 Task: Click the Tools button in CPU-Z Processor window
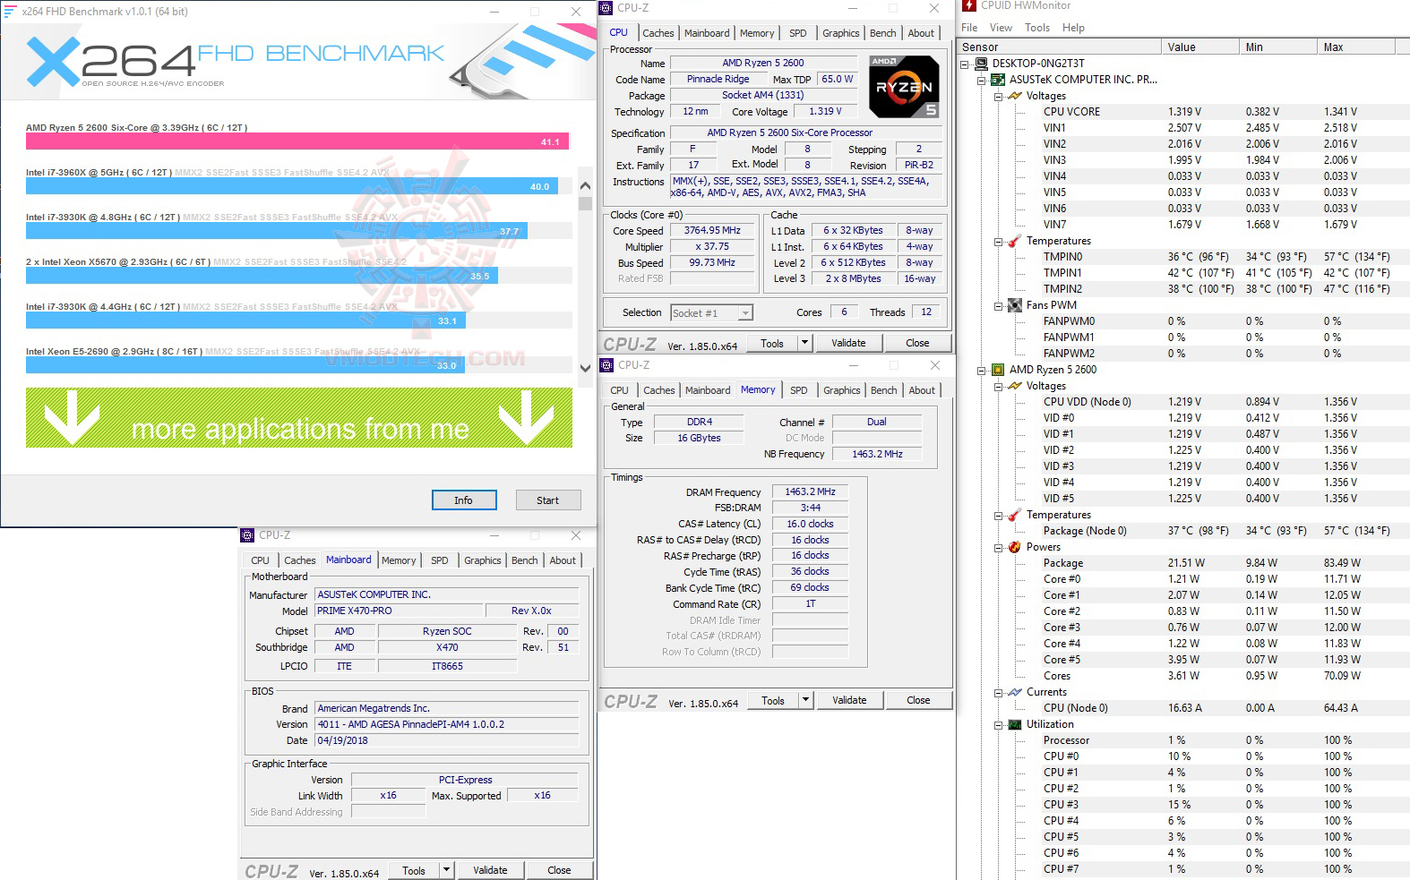tap(771, 343)
